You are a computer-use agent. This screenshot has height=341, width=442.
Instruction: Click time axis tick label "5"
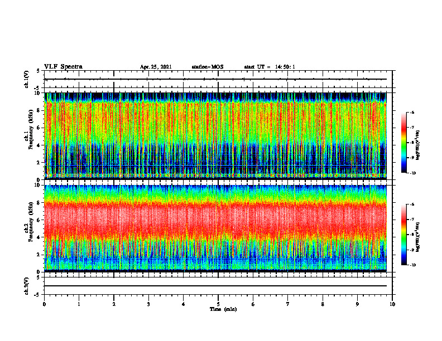click(x=218, y=304)
